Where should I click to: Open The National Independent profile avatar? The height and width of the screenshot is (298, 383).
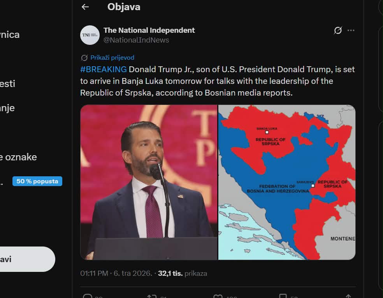[90, 35]
